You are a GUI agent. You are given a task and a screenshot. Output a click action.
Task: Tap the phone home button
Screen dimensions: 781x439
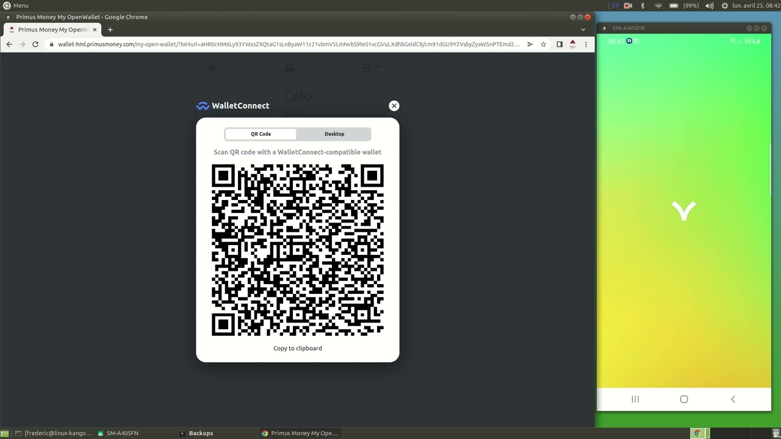(x=684, y=399)
